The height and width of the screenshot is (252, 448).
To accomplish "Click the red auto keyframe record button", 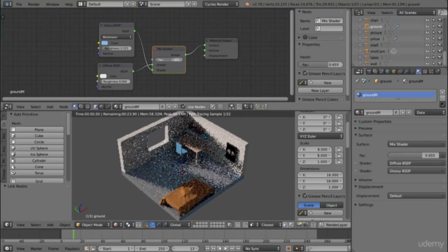I will (288, 248).
